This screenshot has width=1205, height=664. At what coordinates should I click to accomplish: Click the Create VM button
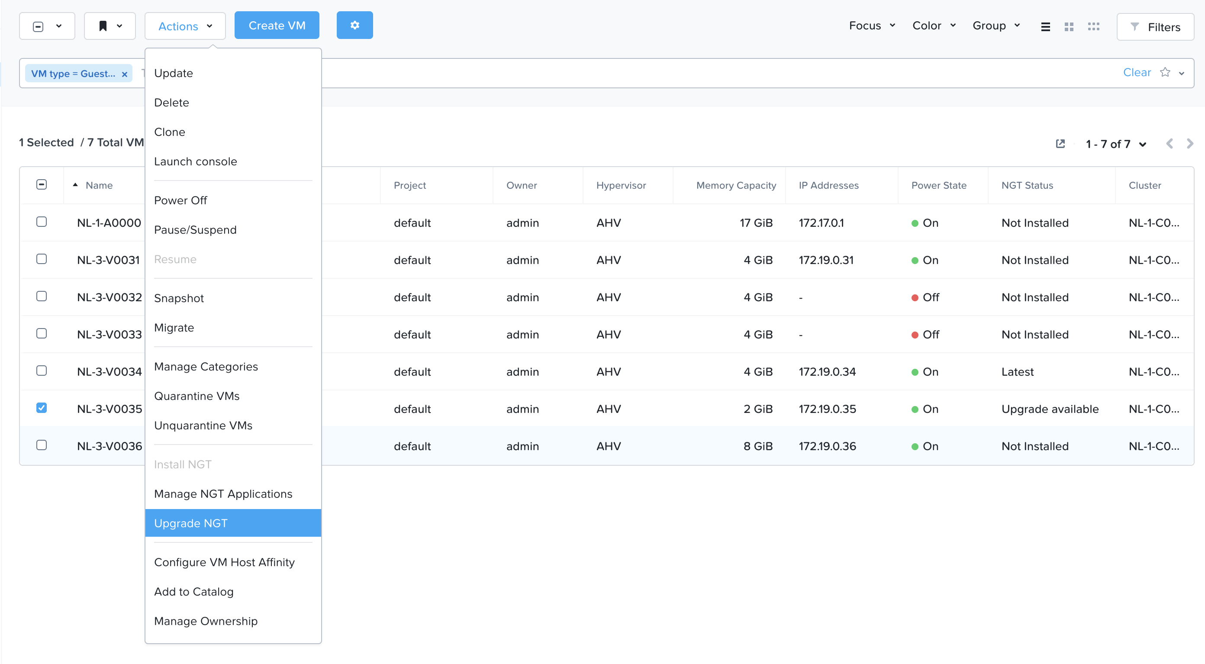click(277, 25)
